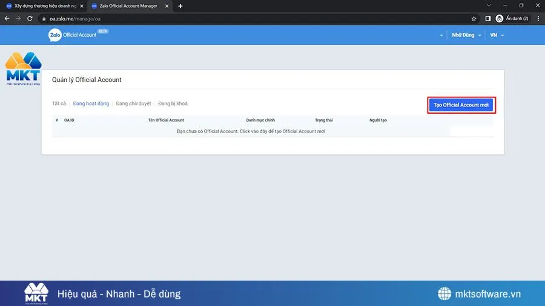Viewport: 545px width, 306px height.
Task: Go back using the browser back arrow
Action: [7, 18]
